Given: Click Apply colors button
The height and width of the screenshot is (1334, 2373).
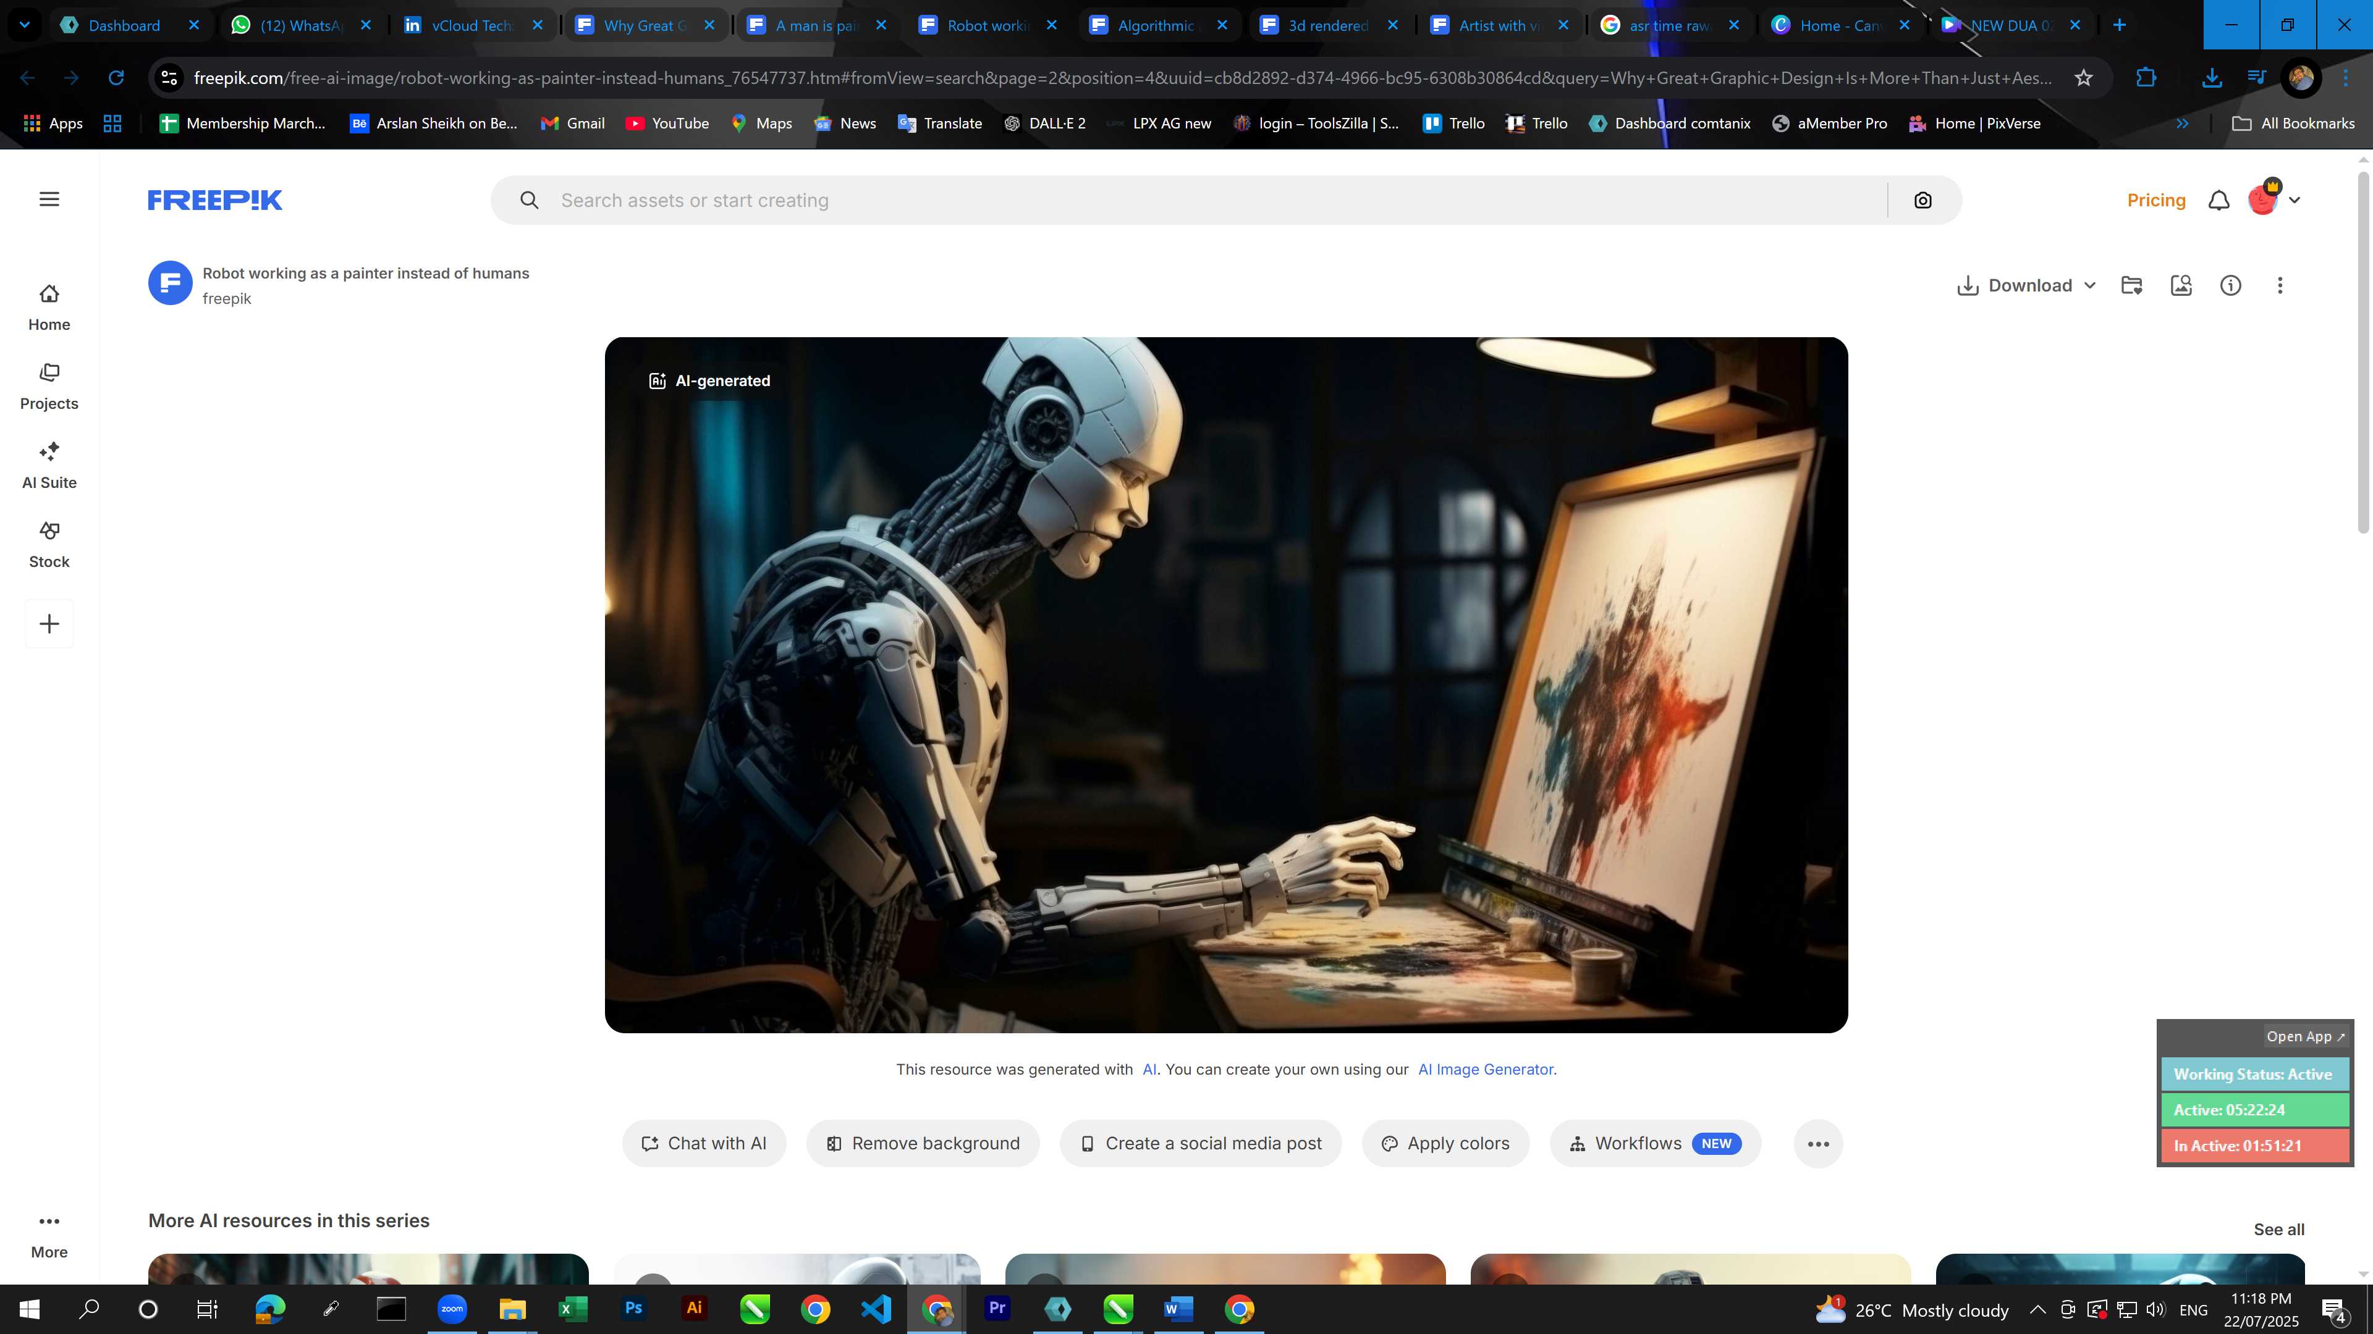Looking at the screenshot, I should [x=1445, y=1143].
